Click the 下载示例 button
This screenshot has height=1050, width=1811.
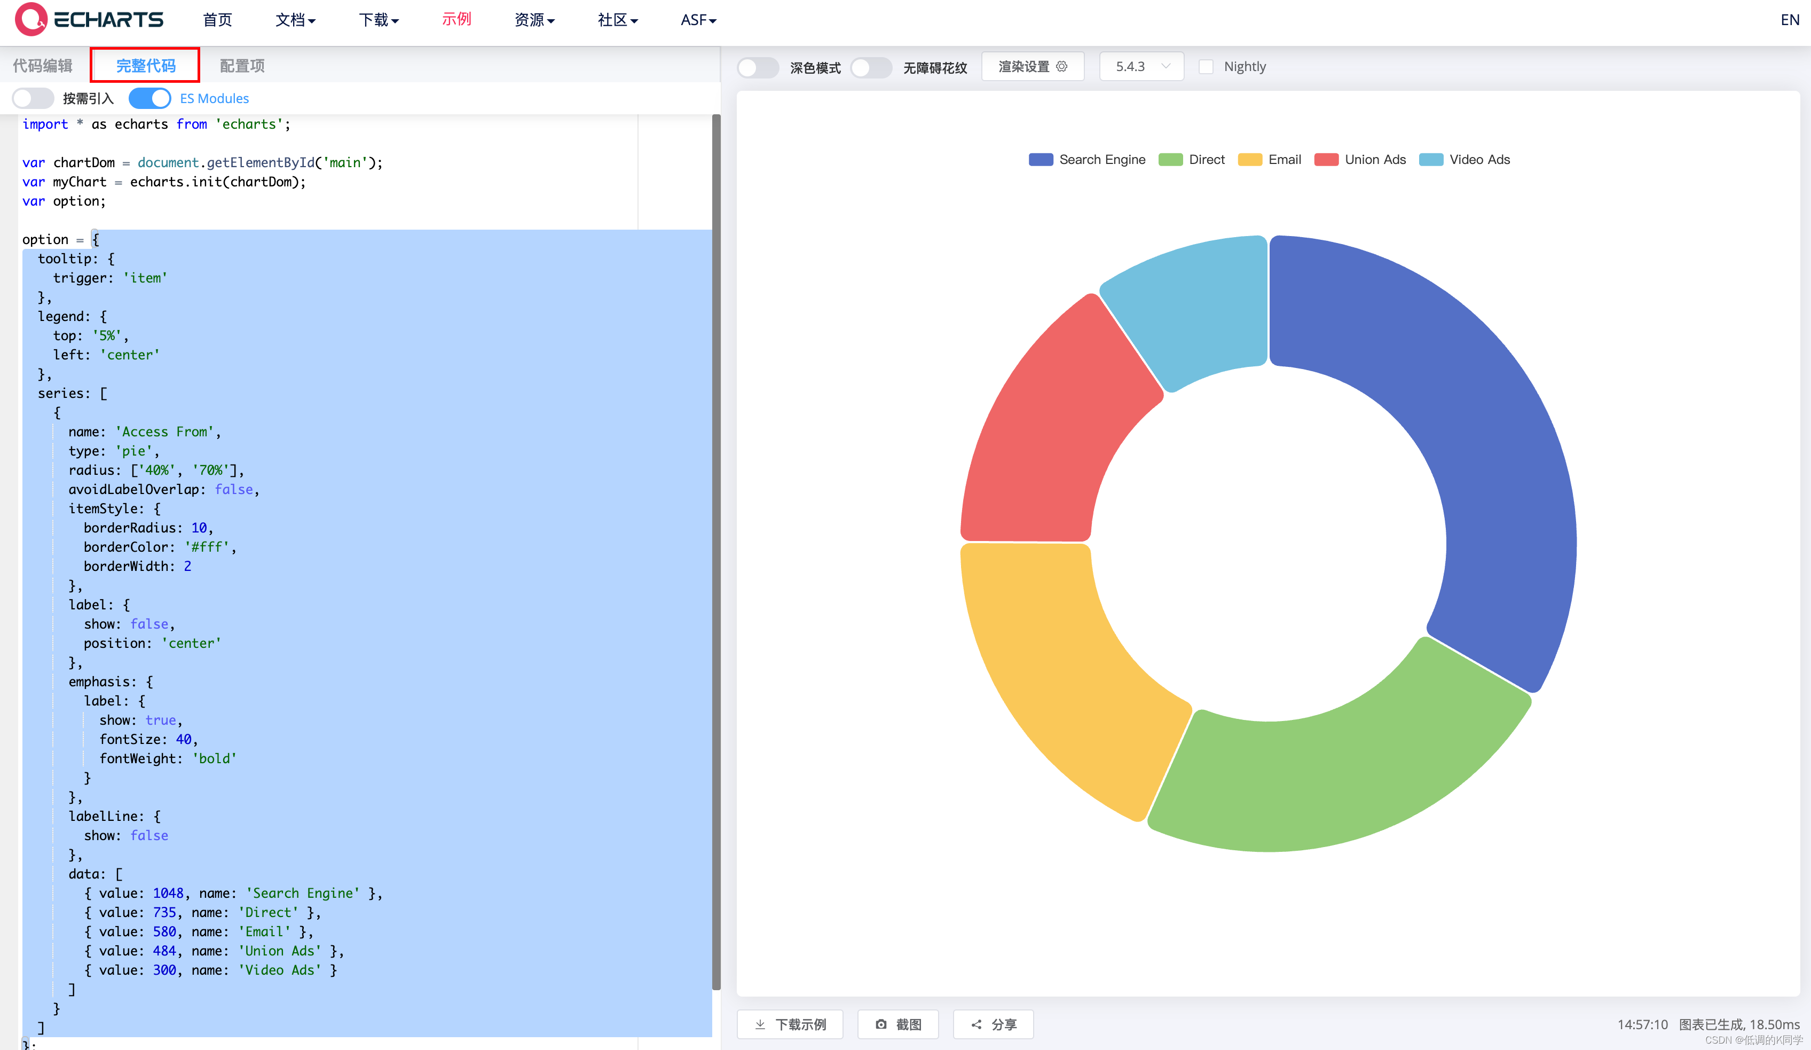(x=789, y=1024)
